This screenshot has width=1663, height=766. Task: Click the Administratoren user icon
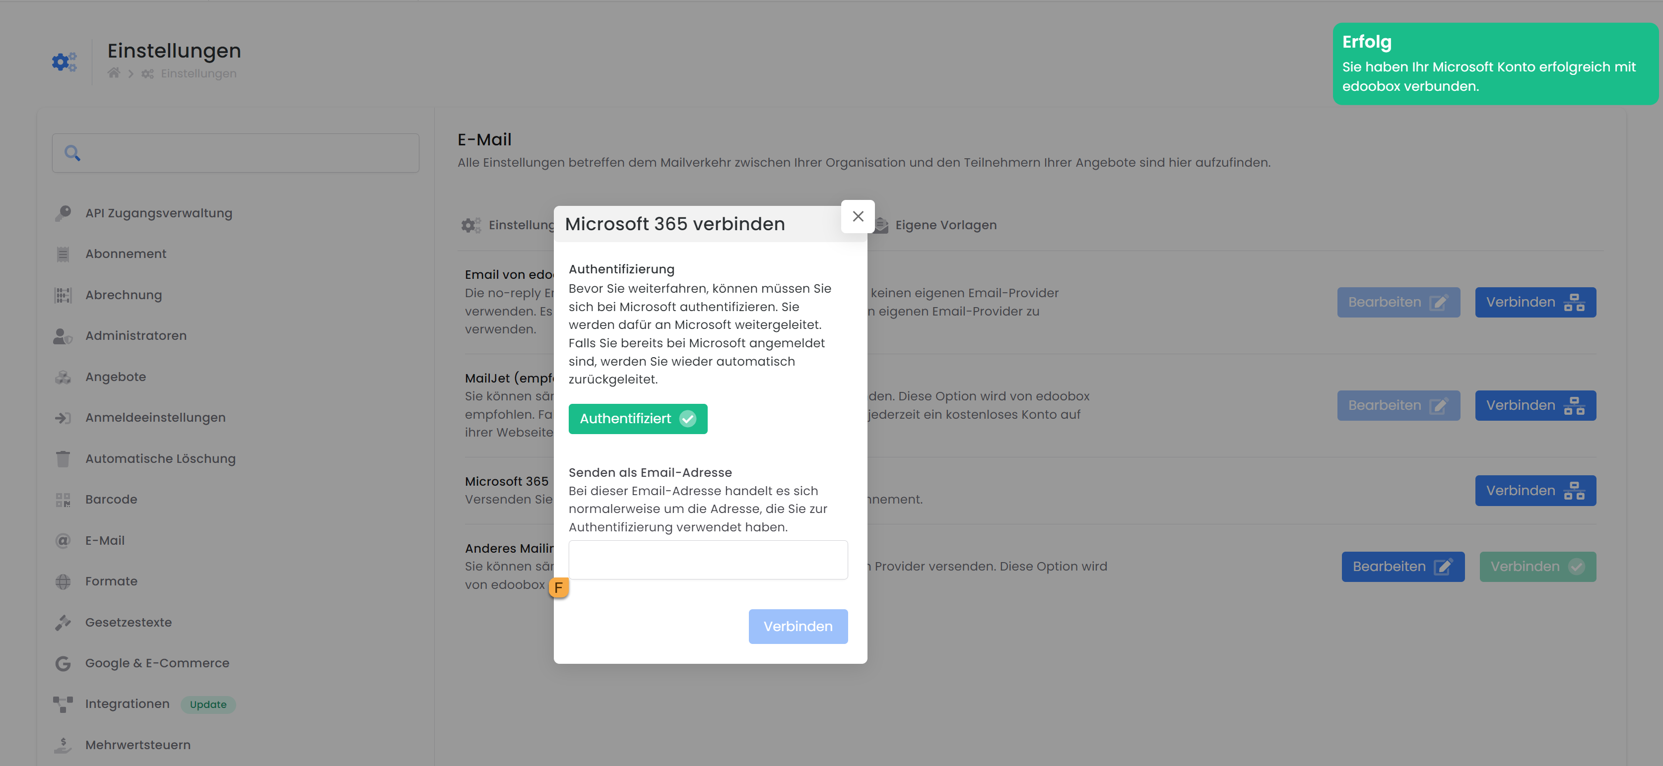pyautogui.click(x=63, y=336)
